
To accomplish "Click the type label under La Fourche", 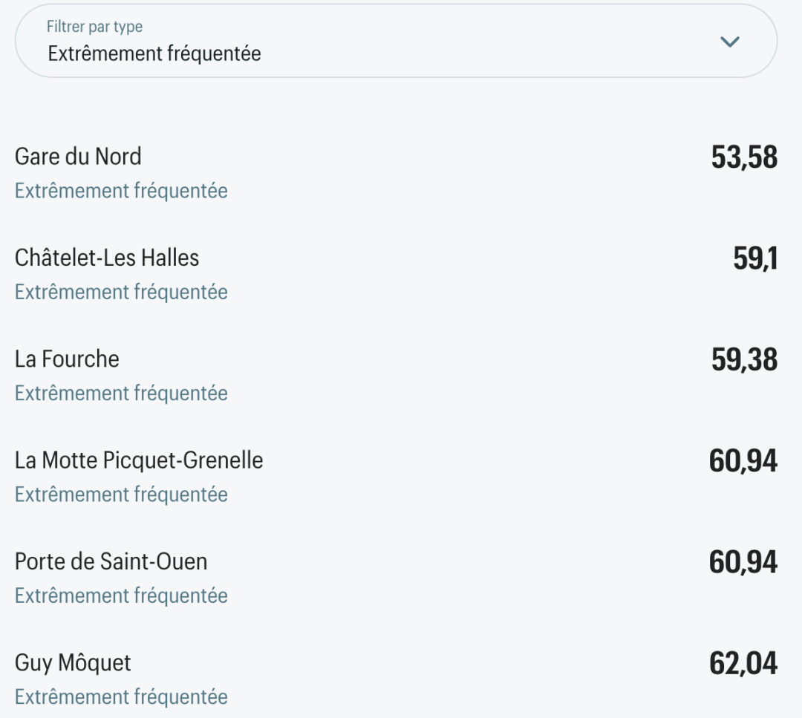I will click(x=121, y=393).
